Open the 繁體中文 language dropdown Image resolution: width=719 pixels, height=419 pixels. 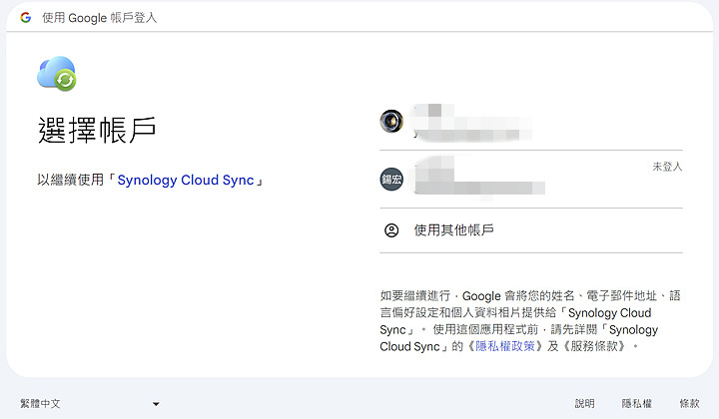(x=90, y=403)
